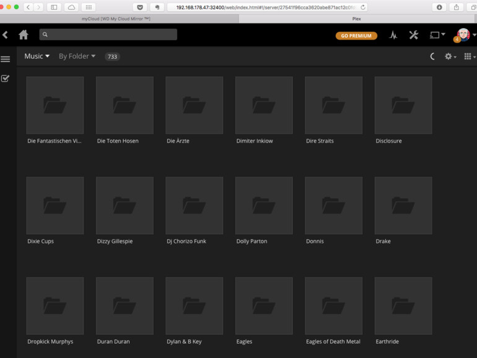The image size is (477, 358).
Task: Open the By Folder view dropdown
Action: click(x=77, y=56)
